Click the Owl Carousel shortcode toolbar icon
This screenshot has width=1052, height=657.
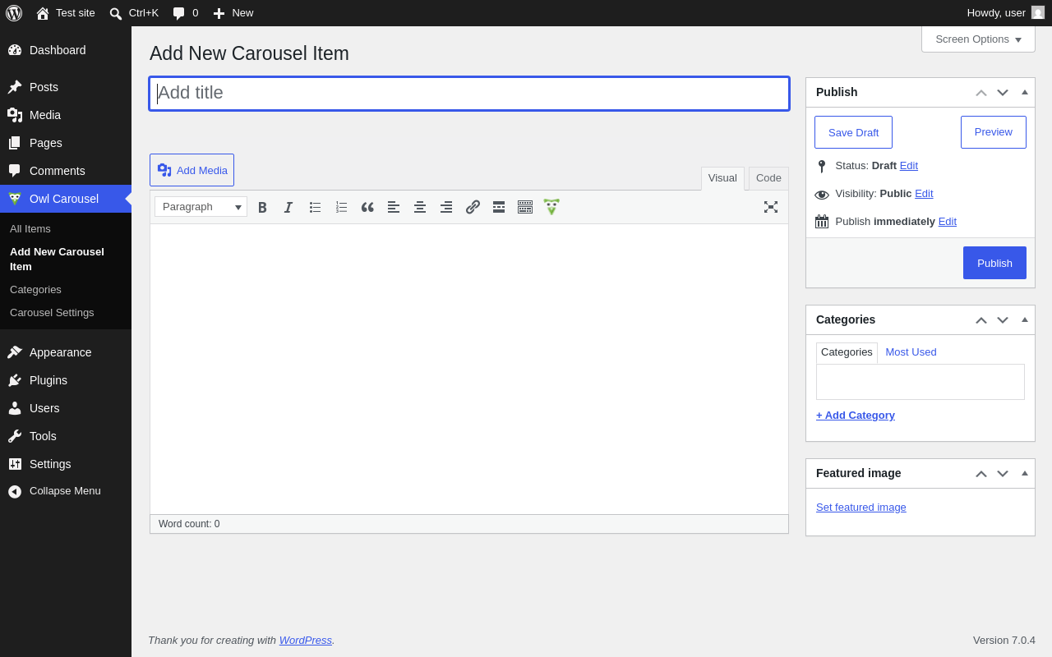point(551,207)
